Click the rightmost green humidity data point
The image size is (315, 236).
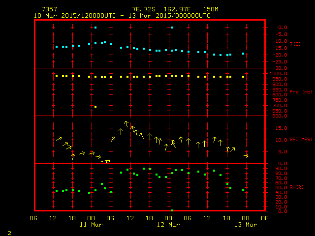[243, 190]
